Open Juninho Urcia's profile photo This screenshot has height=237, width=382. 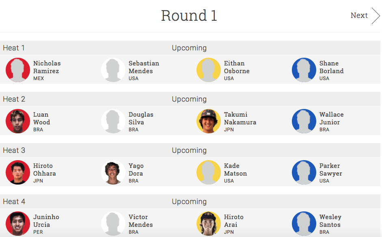tap(18, 224)
